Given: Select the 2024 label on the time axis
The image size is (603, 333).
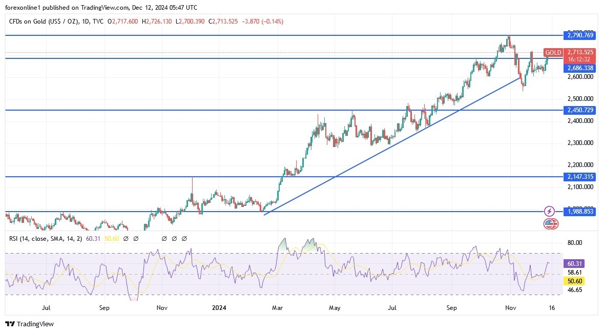Looking at the screenshot, I should coord(219,308).
